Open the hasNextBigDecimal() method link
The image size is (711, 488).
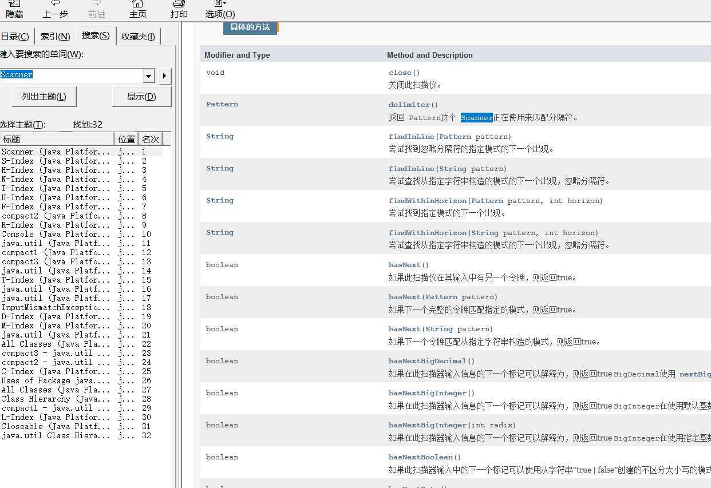tap(427, 361)
